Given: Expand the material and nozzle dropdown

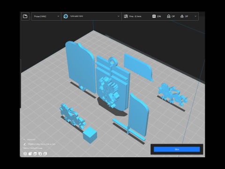Looking at the screenshot, I should pos(91,16).
